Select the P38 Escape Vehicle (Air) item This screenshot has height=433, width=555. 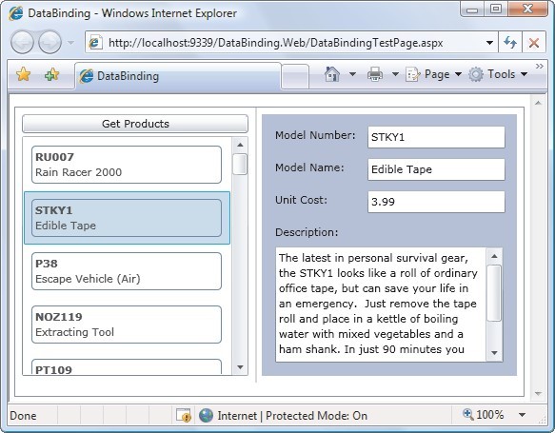(127, 271)
